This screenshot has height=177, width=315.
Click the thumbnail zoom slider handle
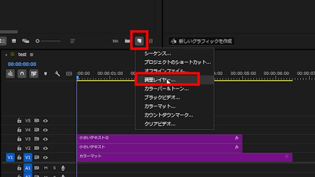(37, 41)
